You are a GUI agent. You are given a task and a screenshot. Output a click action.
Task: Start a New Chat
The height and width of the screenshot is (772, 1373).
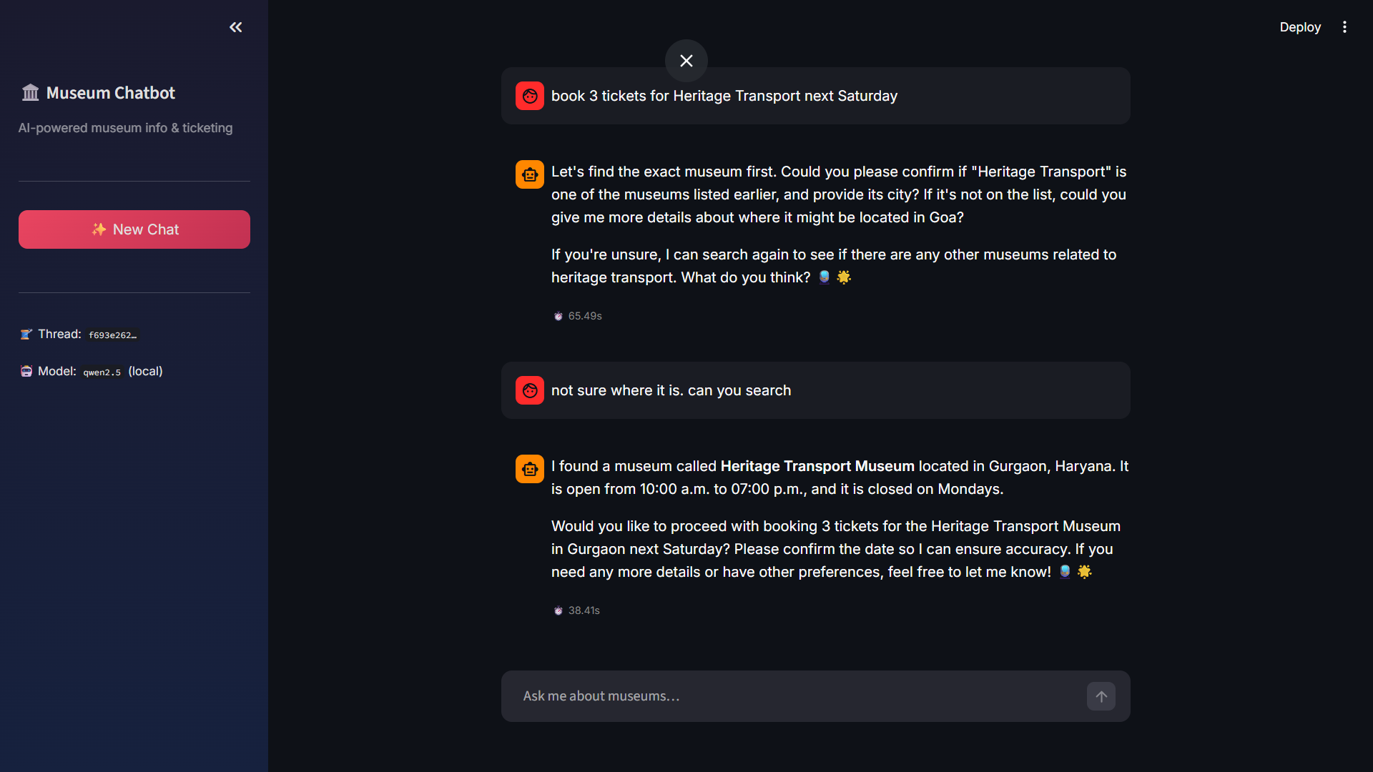point(134,229)
